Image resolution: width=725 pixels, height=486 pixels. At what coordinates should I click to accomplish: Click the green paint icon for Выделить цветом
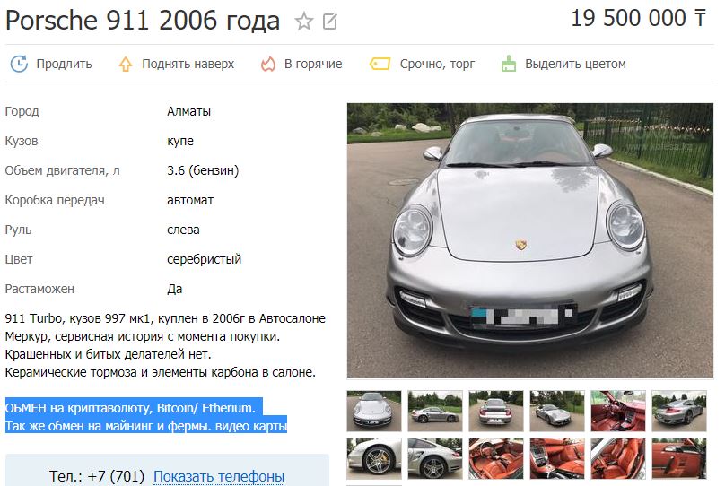pyautogui.click(x=509, y=64)
